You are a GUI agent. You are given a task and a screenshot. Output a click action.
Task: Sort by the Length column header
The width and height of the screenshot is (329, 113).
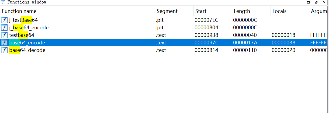[x=242, y=11]
